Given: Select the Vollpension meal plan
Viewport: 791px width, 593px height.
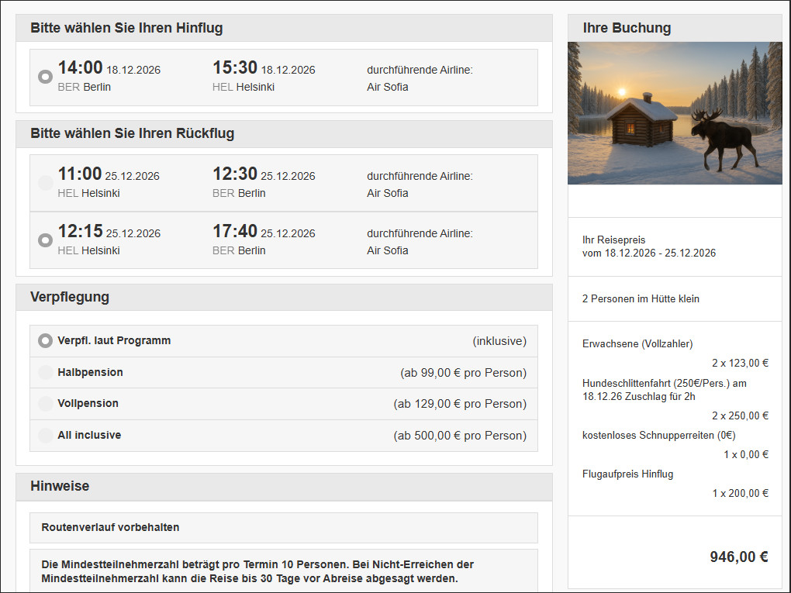Looking at the screenshot, I should click(46, 403).
